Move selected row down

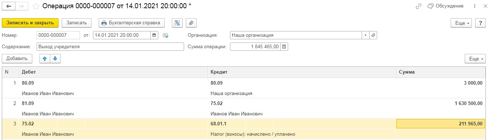pyautogui.click(x=55, y=59)
